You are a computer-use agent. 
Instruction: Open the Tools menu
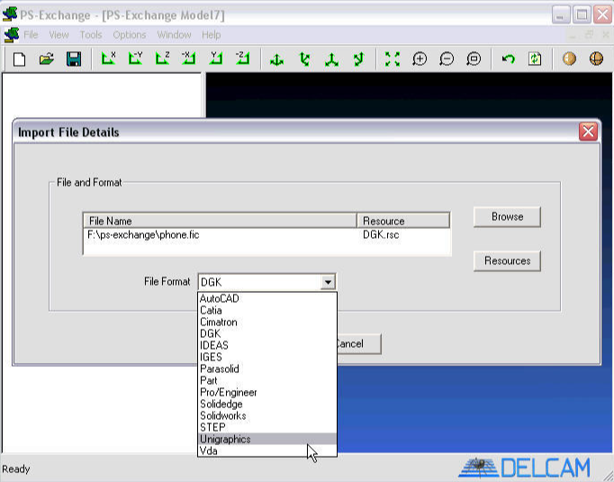[91, 35]
